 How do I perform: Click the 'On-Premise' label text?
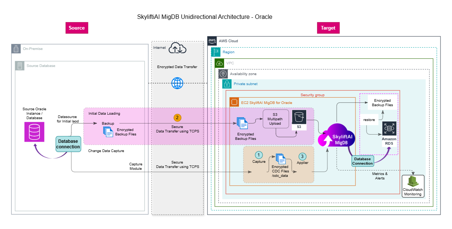[33, 48]
